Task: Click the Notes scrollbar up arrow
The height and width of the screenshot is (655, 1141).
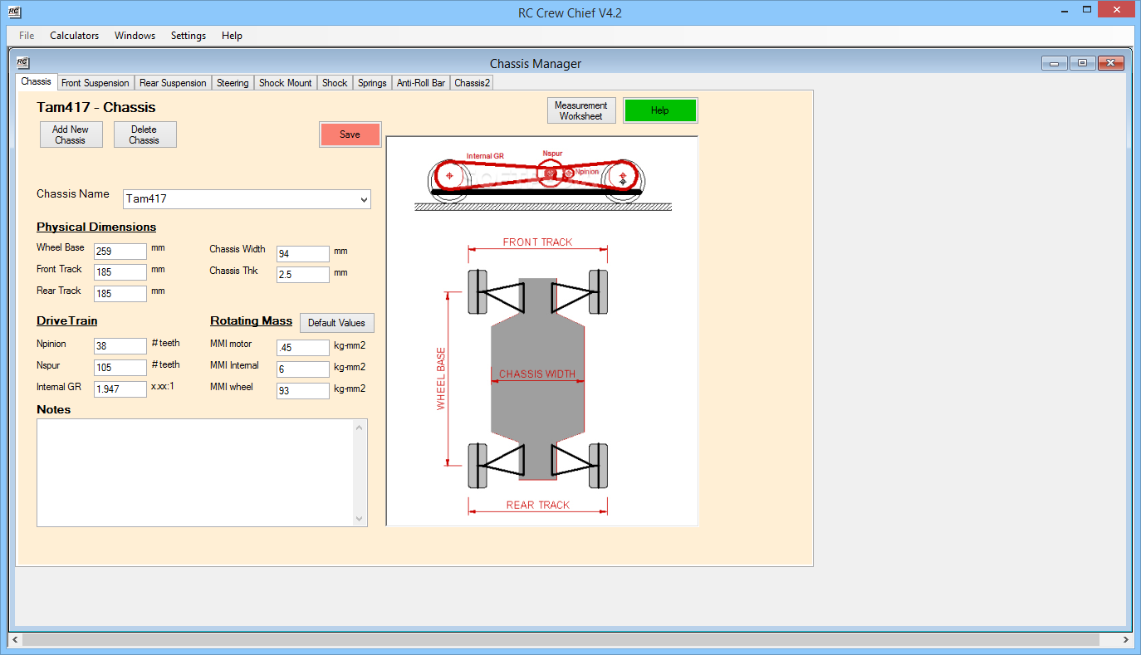Action: click(360, 428)
